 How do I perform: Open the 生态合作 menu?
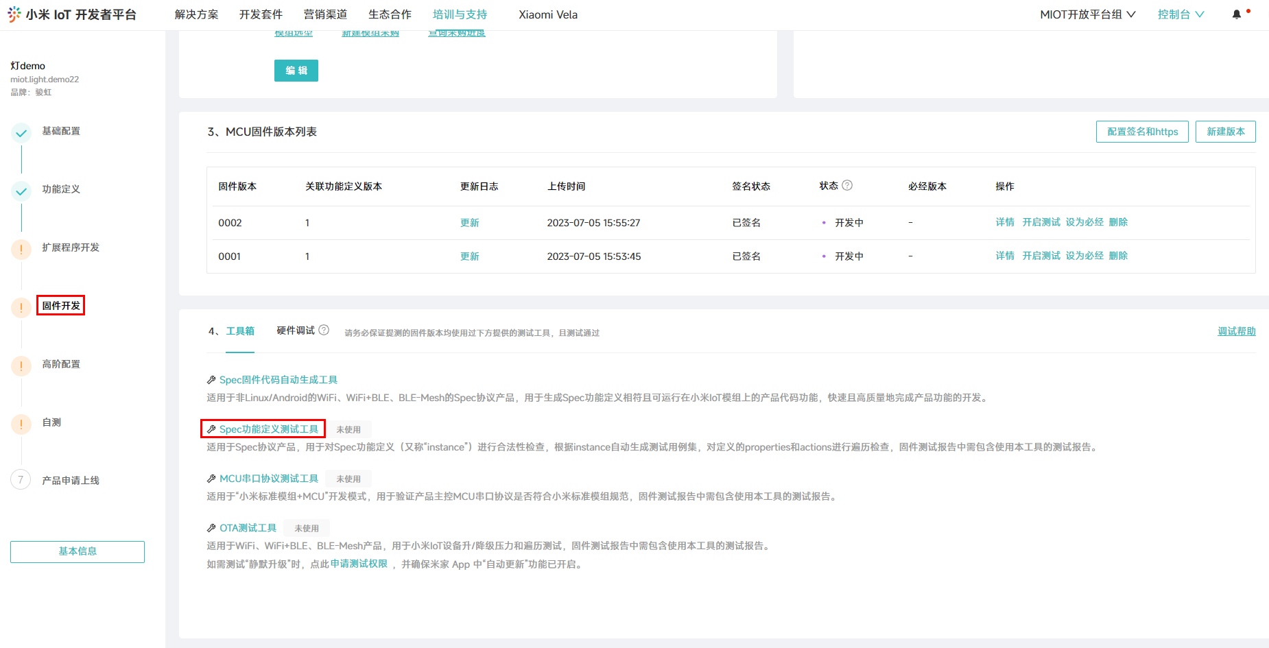click(x=390, y=14)
